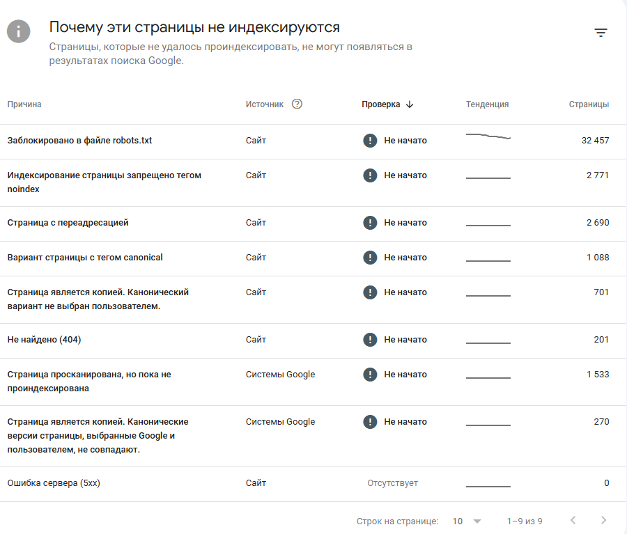Click the trend sparkline in the robots.txt row
This screenshot has height=534, width=627.
(488, 137)
